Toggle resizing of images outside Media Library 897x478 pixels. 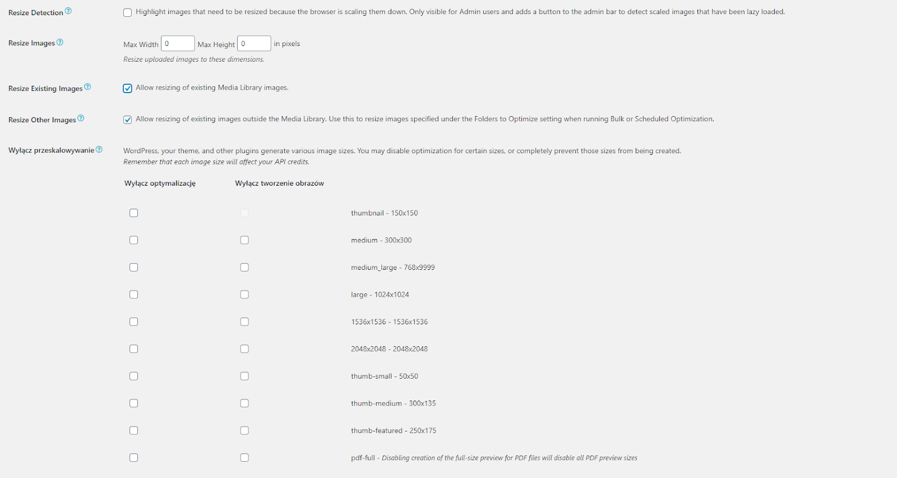point(128,119)
